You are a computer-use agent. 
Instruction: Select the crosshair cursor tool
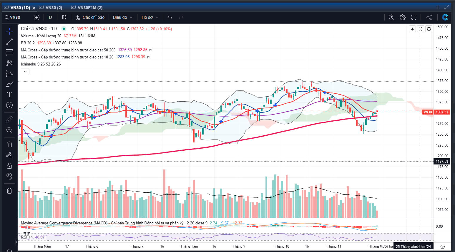click(x=9, y=31)
